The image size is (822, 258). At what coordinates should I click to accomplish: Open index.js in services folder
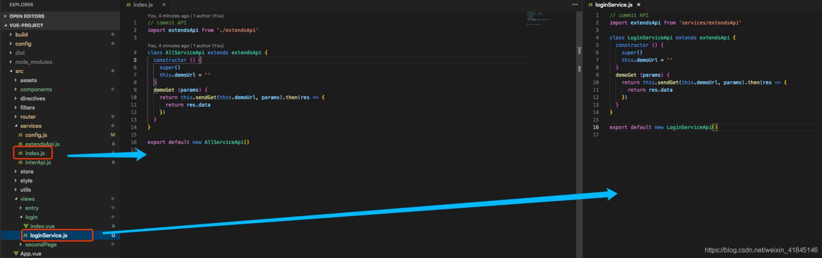pyautogui.click(x=35, y=153)
